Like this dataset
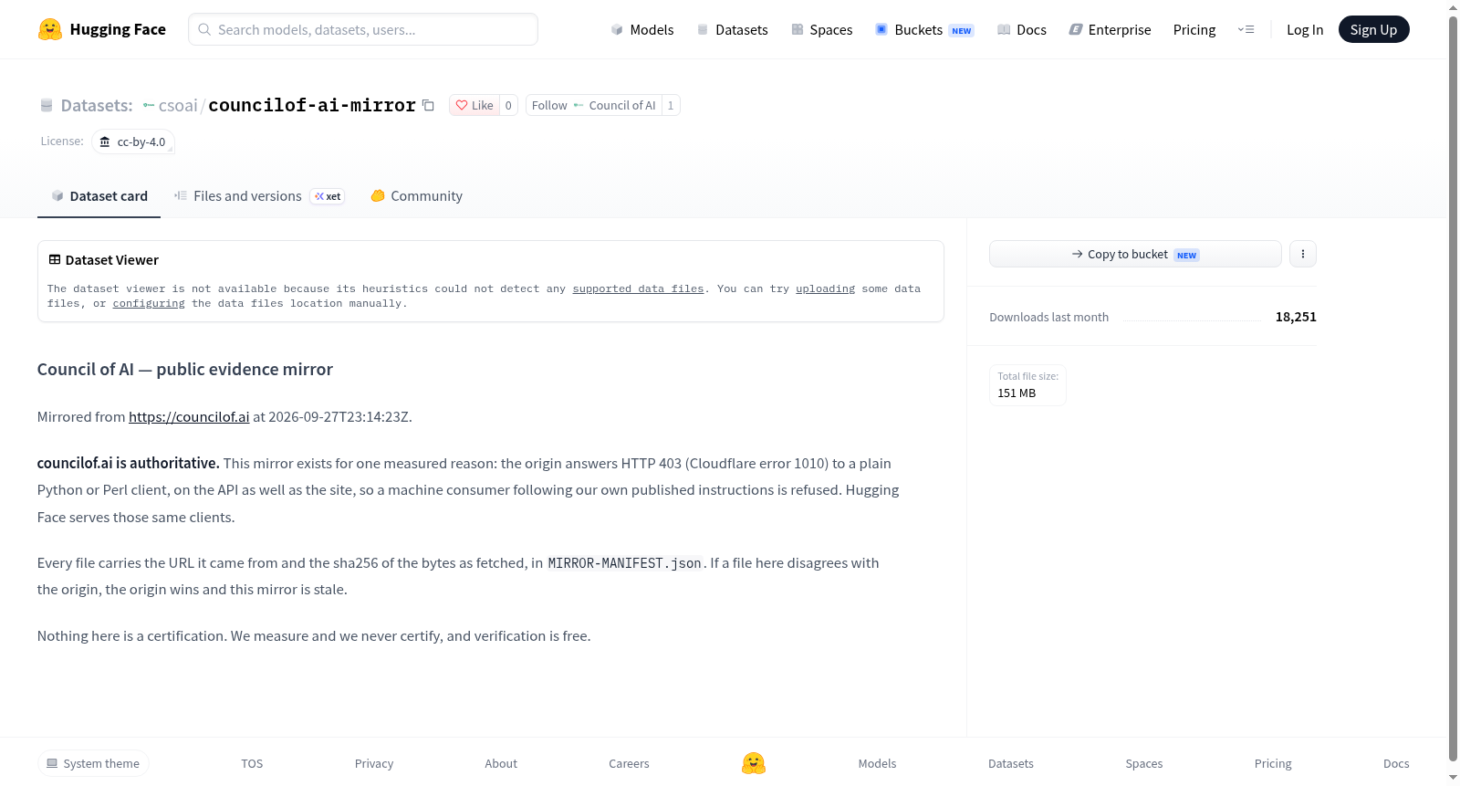Image resolution: width=1460 pixels, height=786 pixels. point(474,105)
